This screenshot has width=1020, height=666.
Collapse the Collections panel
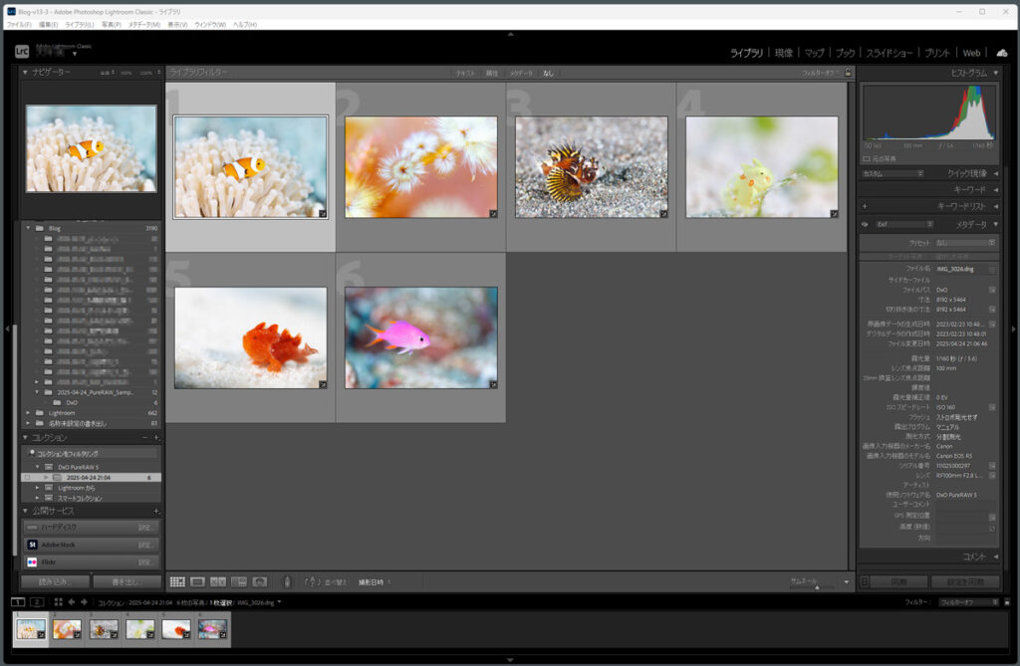[25, 438]
